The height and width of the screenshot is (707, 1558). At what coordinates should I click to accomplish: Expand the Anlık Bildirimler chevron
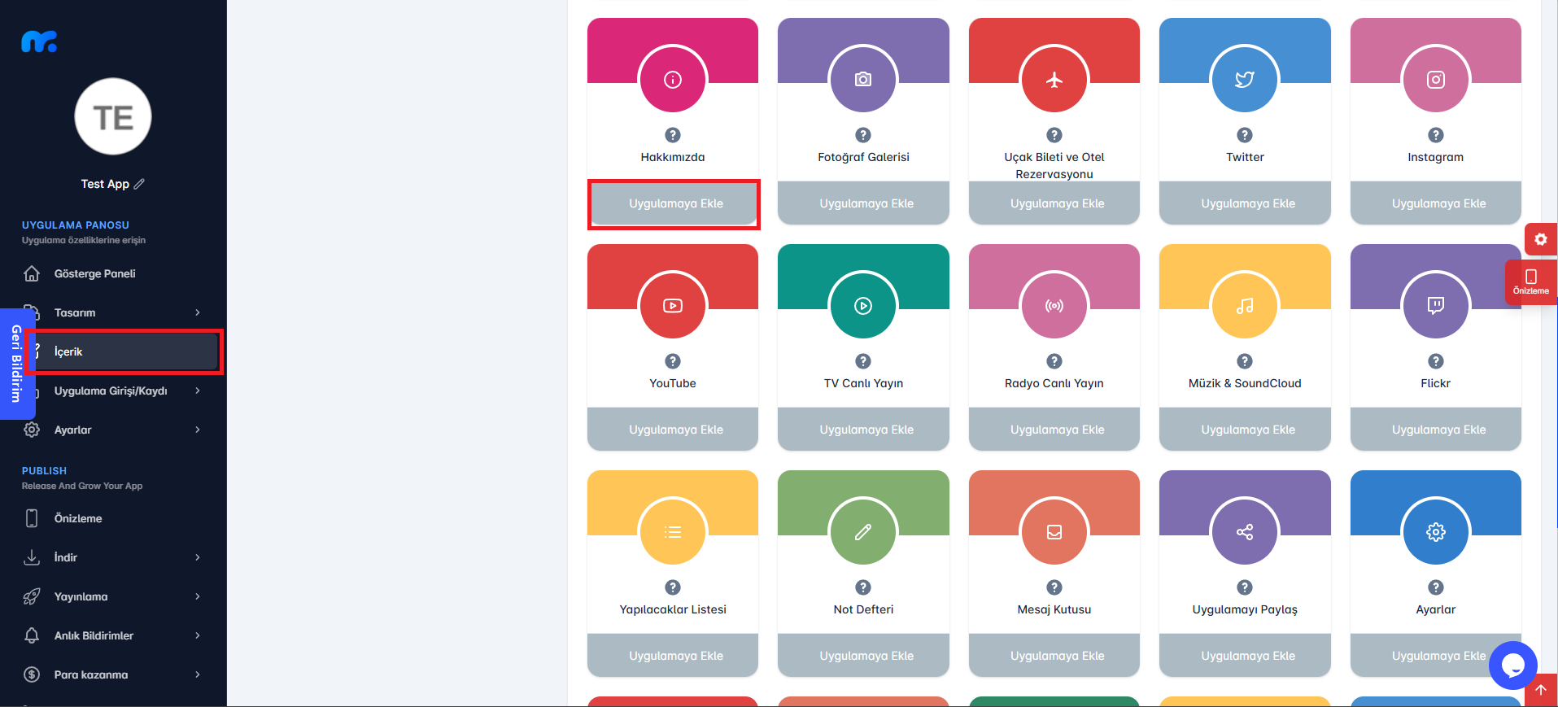coord(198,635)
